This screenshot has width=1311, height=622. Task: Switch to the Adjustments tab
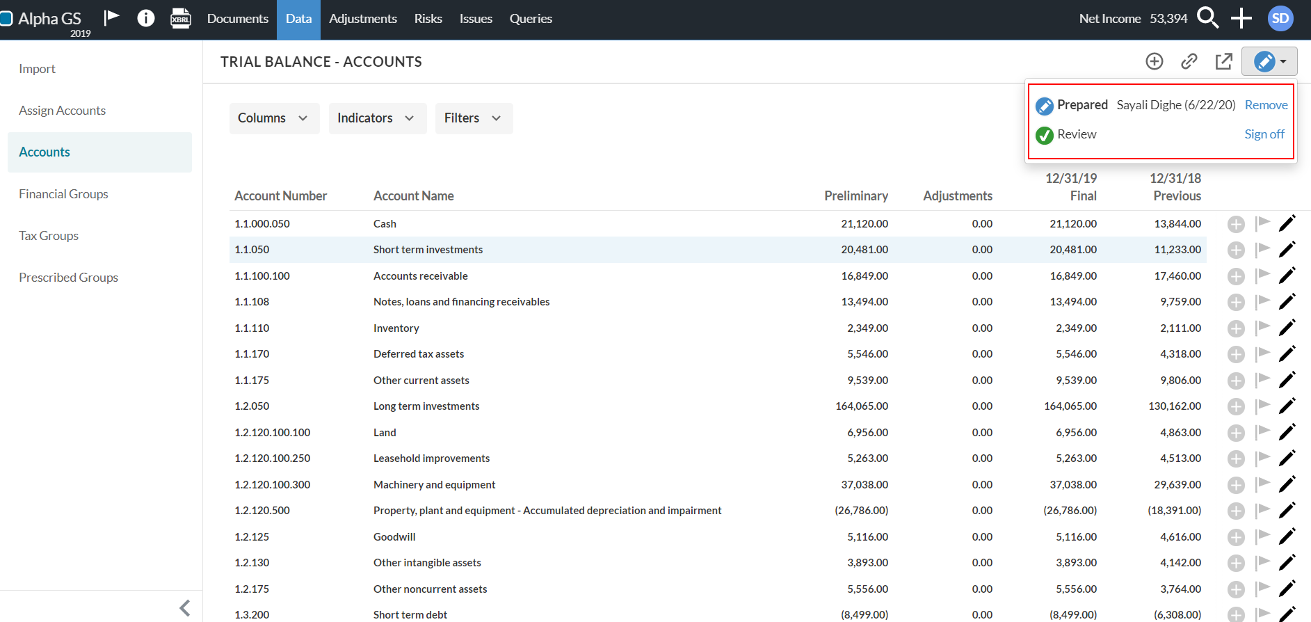click(363, 19)
